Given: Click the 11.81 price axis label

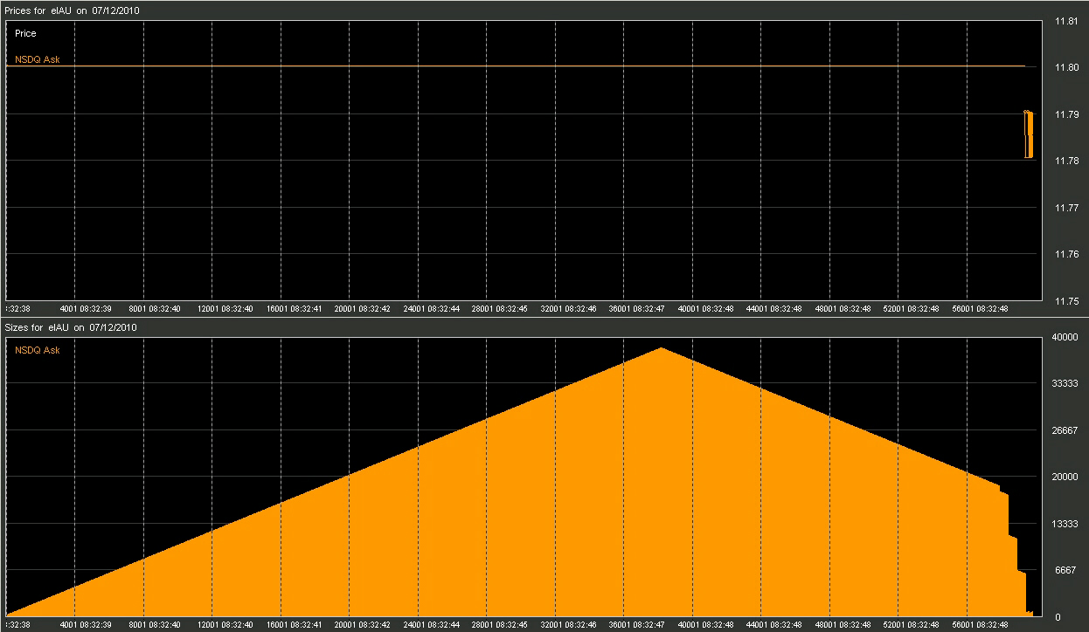Looking at the screenshot, I should point(1065,21).
